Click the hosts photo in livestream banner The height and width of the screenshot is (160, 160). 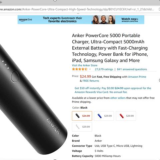[103, 20]
